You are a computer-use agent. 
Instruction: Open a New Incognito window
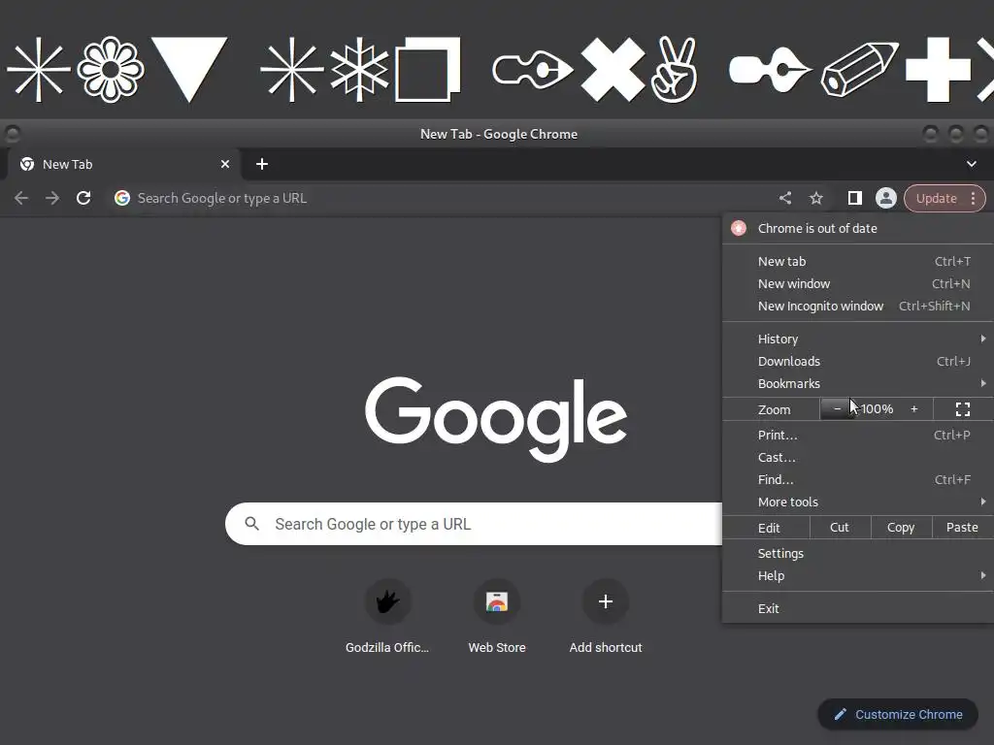pyautogui.click(x=858, y=306)
